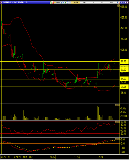
Task: Click the first figure icon in chart toolbar
Action: click(x=51, y=2)
